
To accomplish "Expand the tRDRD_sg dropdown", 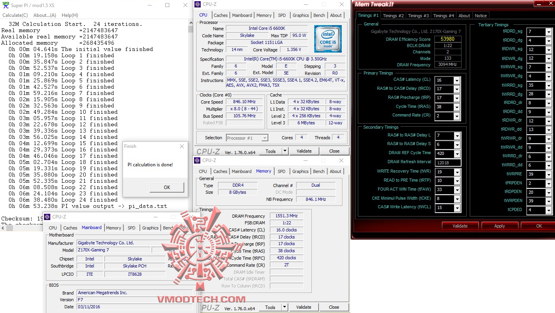I will point(549,32).
